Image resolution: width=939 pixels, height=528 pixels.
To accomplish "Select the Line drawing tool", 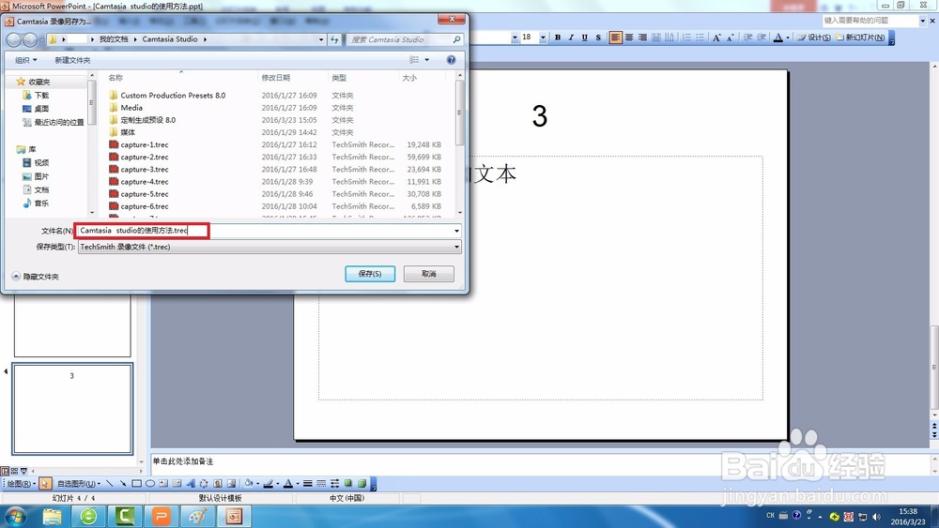I will (x=110, y=483).
